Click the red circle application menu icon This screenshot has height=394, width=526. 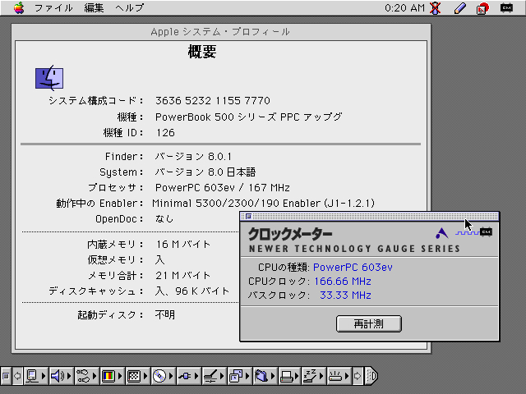pyautogui.click(x=482, y=8)
